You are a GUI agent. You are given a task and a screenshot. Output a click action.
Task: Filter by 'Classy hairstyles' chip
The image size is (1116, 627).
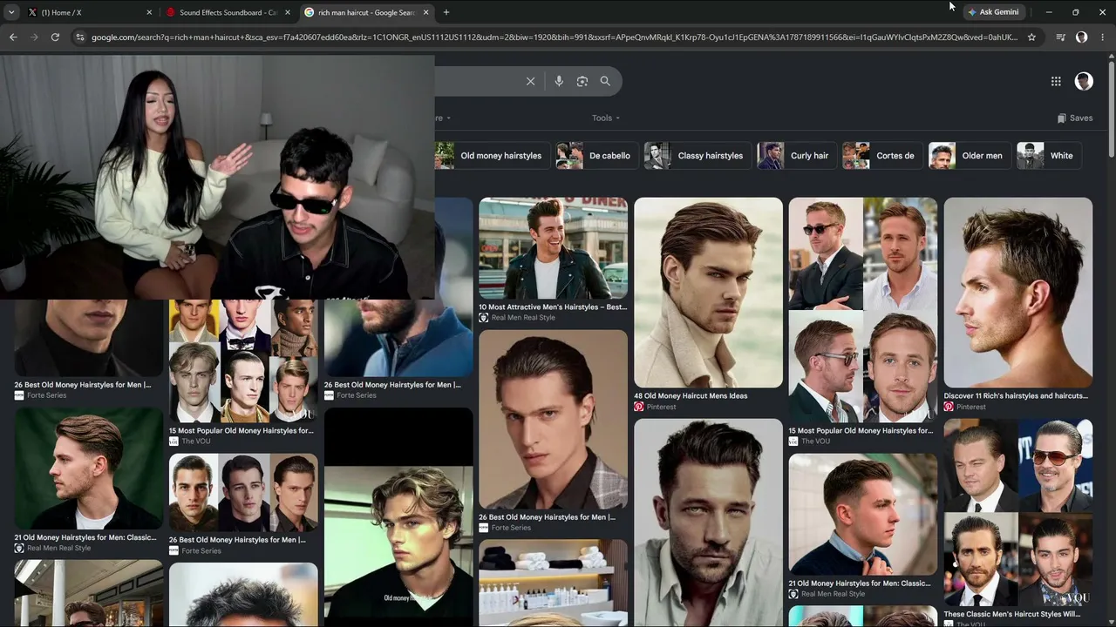[697, 156]
